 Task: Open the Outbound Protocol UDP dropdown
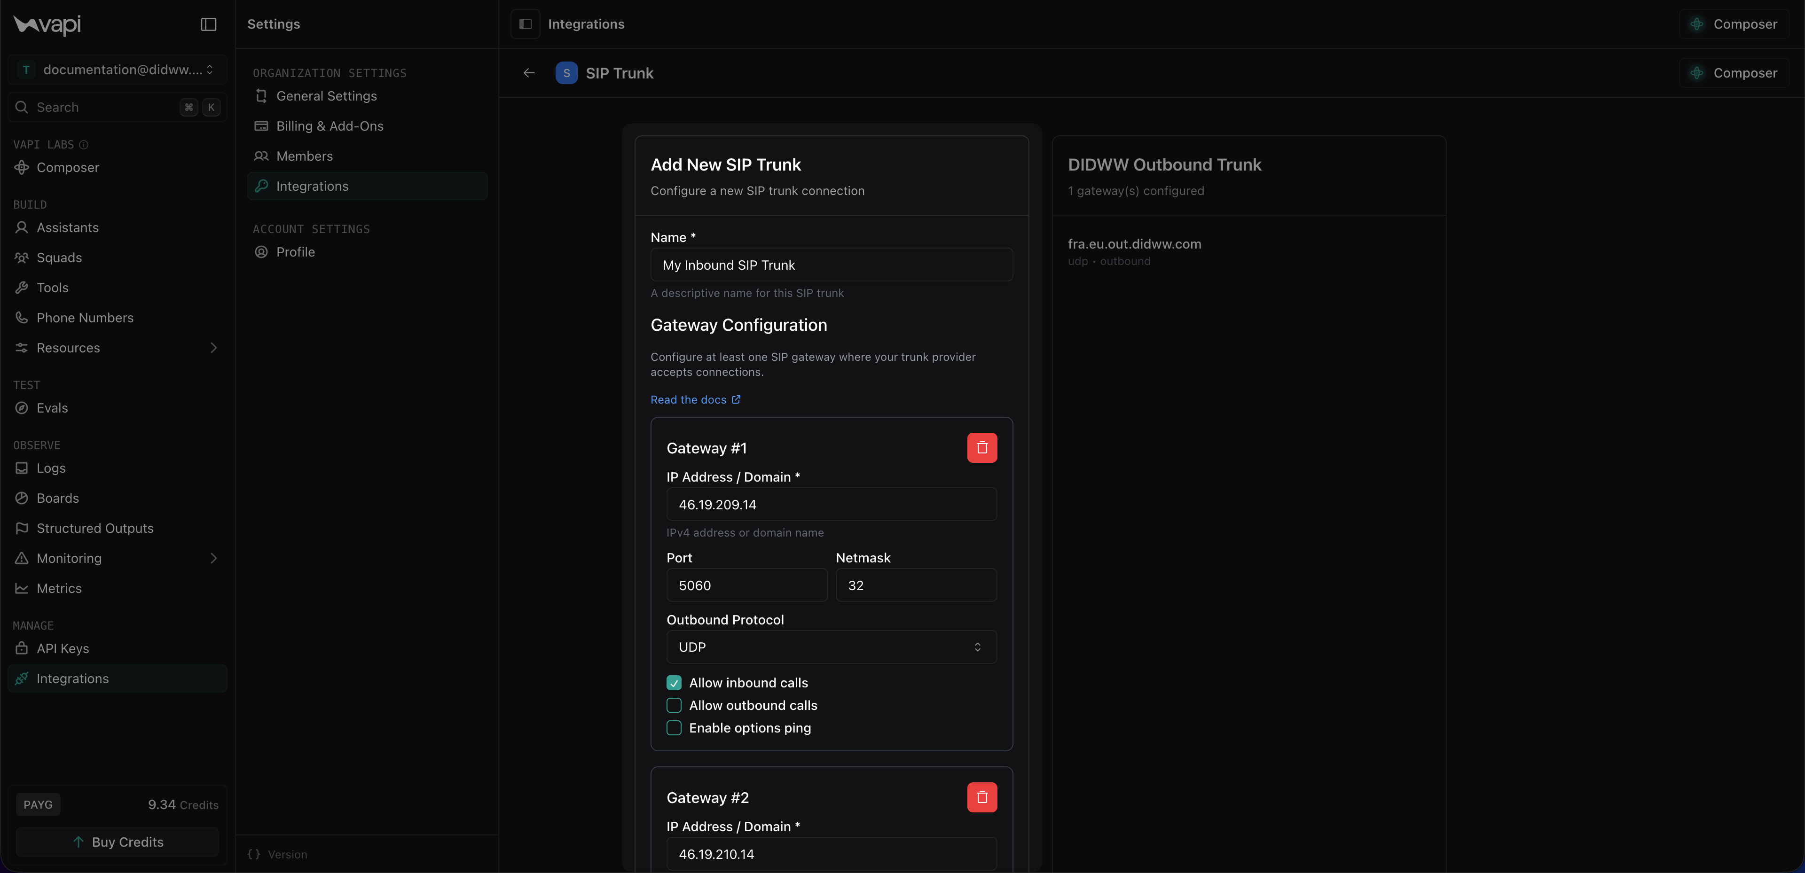pos(831,647)
